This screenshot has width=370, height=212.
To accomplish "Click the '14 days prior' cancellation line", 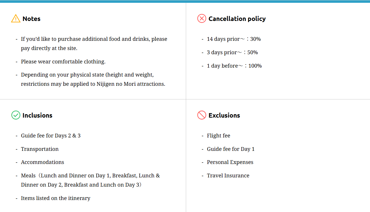I will click(x=234, y=39).
